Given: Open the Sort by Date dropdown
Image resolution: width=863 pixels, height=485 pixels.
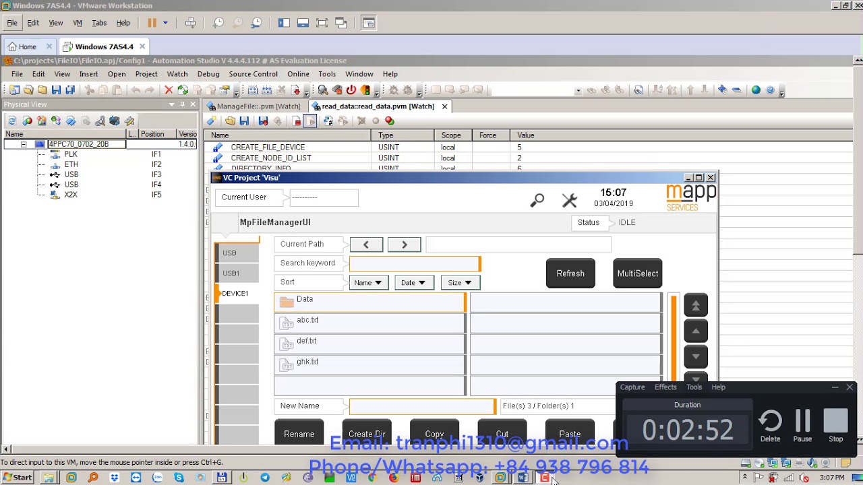Looking at the screenshot, I should tap(413, 283).
